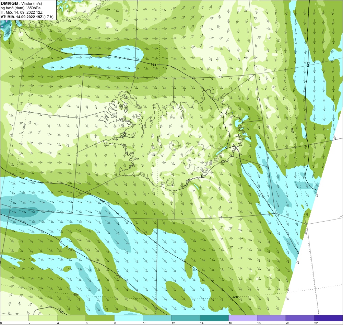Select the 6–8 m/s dark green legend swatch
Screen dimensions: 343x325
tap(100, 317)
